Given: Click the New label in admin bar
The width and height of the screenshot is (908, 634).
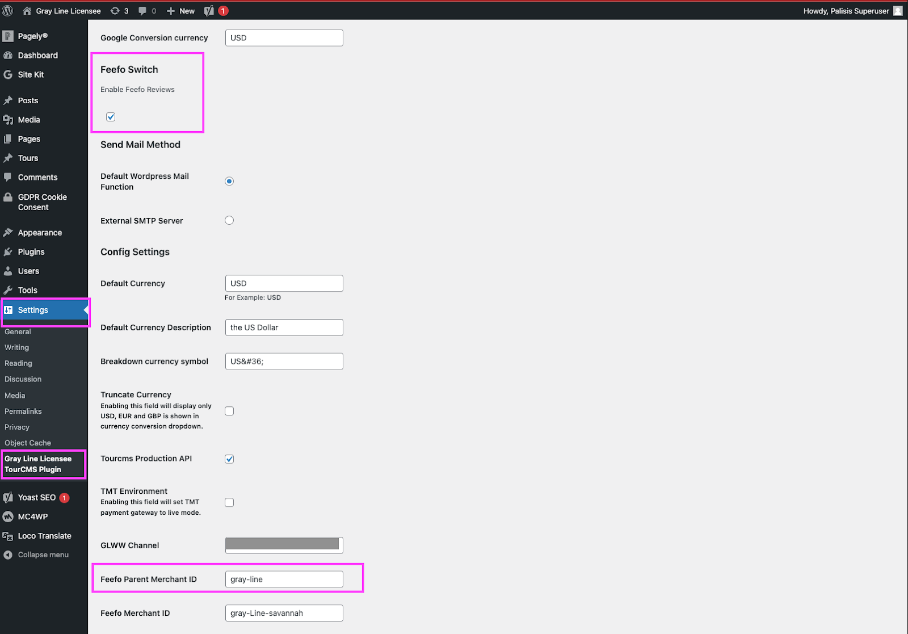Looking at the screenshot, I should [187, 11].
